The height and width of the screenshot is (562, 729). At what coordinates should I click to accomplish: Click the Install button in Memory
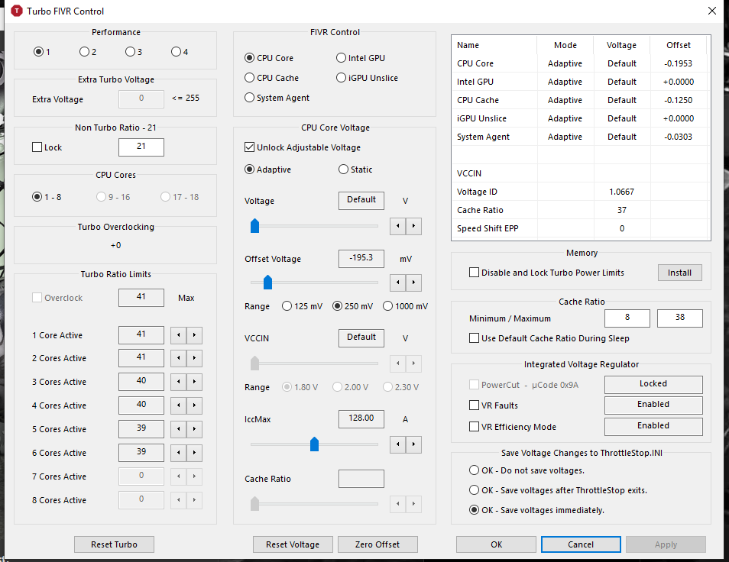pyautogui.click(x=680, y=273)
